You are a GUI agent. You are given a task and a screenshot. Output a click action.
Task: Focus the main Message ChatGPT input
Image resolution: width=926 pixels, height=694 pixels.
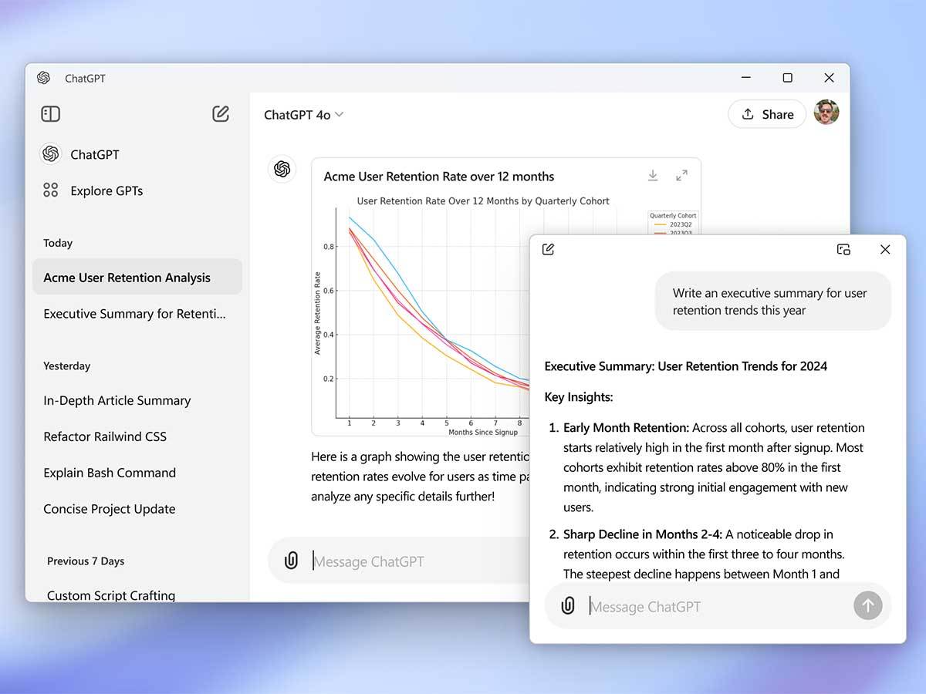coord(417,561)
